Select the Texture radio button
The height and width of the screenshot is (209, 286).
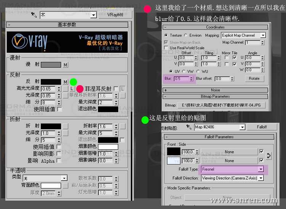pos(166,35)
